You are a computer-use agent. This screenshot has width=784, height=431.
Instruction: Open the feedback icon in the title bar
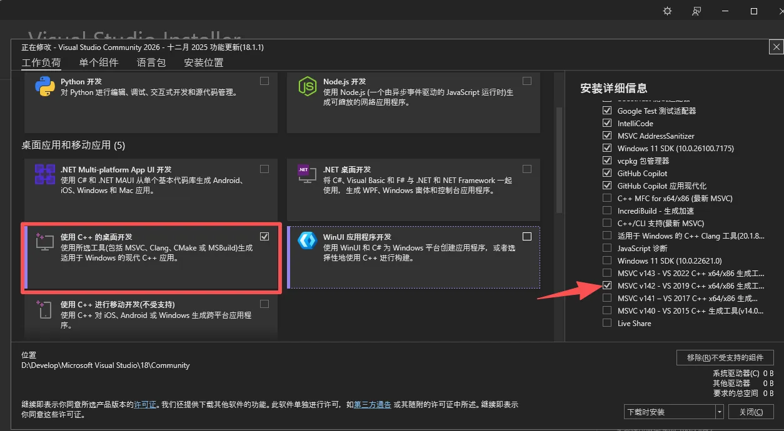tap(696, 11)
